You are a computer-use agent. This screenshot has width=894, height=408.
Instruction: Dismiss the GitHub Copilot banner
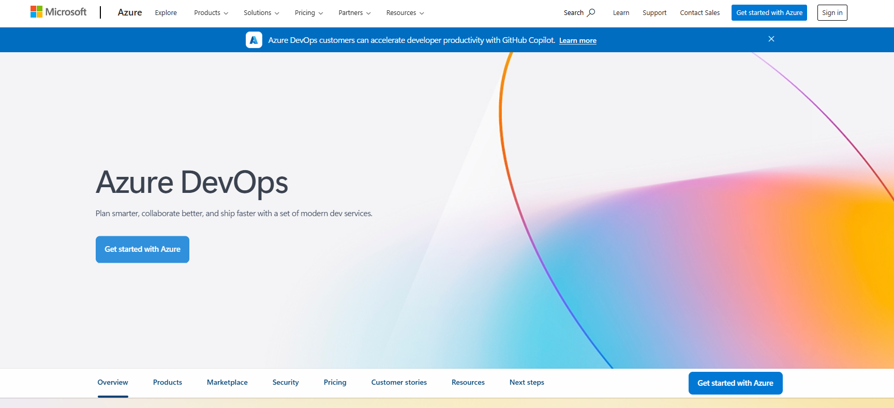click(x=771, y=39)
